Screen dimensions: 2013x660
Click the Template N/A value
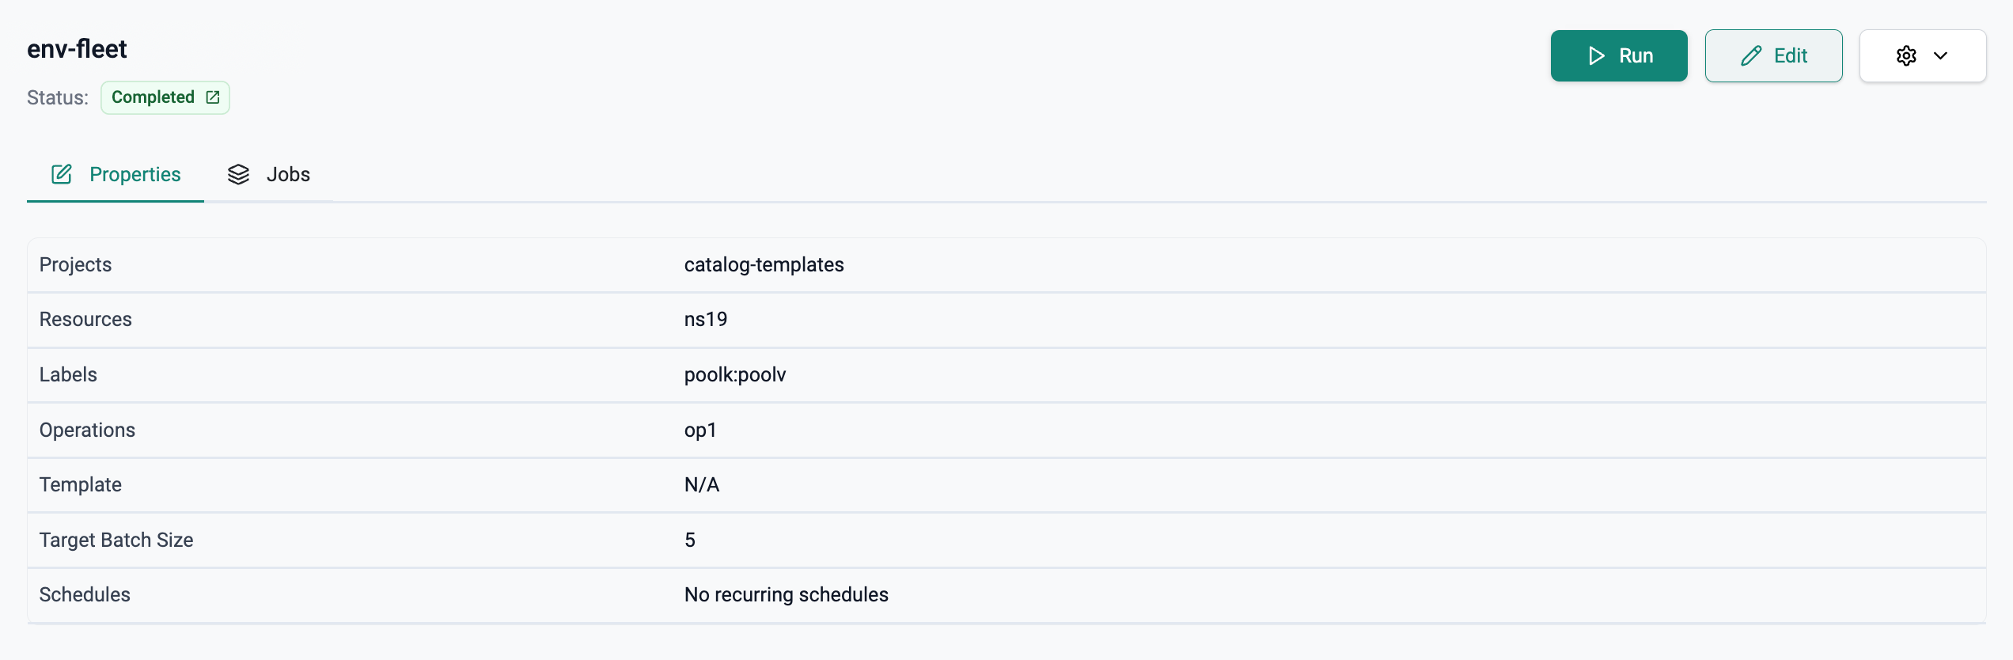[x=701, y=484]
